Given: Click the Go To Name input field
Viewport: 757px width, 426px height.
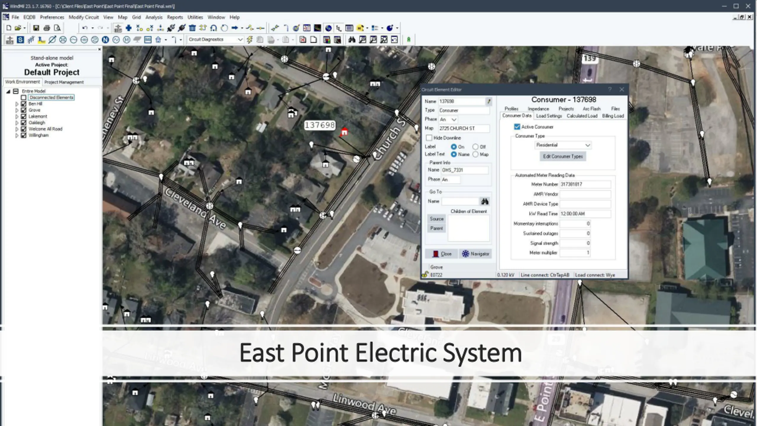Looking at the screenshot, I should tap(460, 201).
